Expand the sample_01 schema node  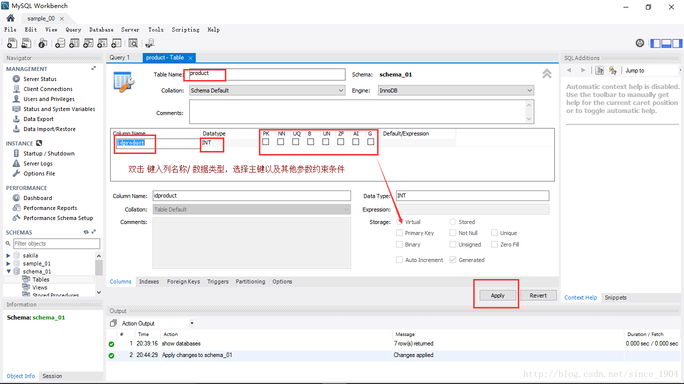[x=8, y=263]
